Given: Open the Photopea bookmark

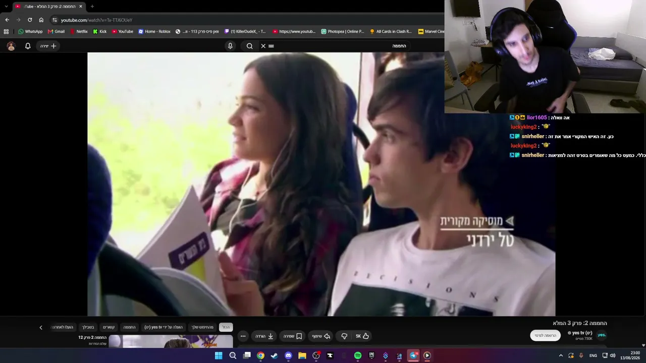Looking at the screenshot, I should 343,31.
